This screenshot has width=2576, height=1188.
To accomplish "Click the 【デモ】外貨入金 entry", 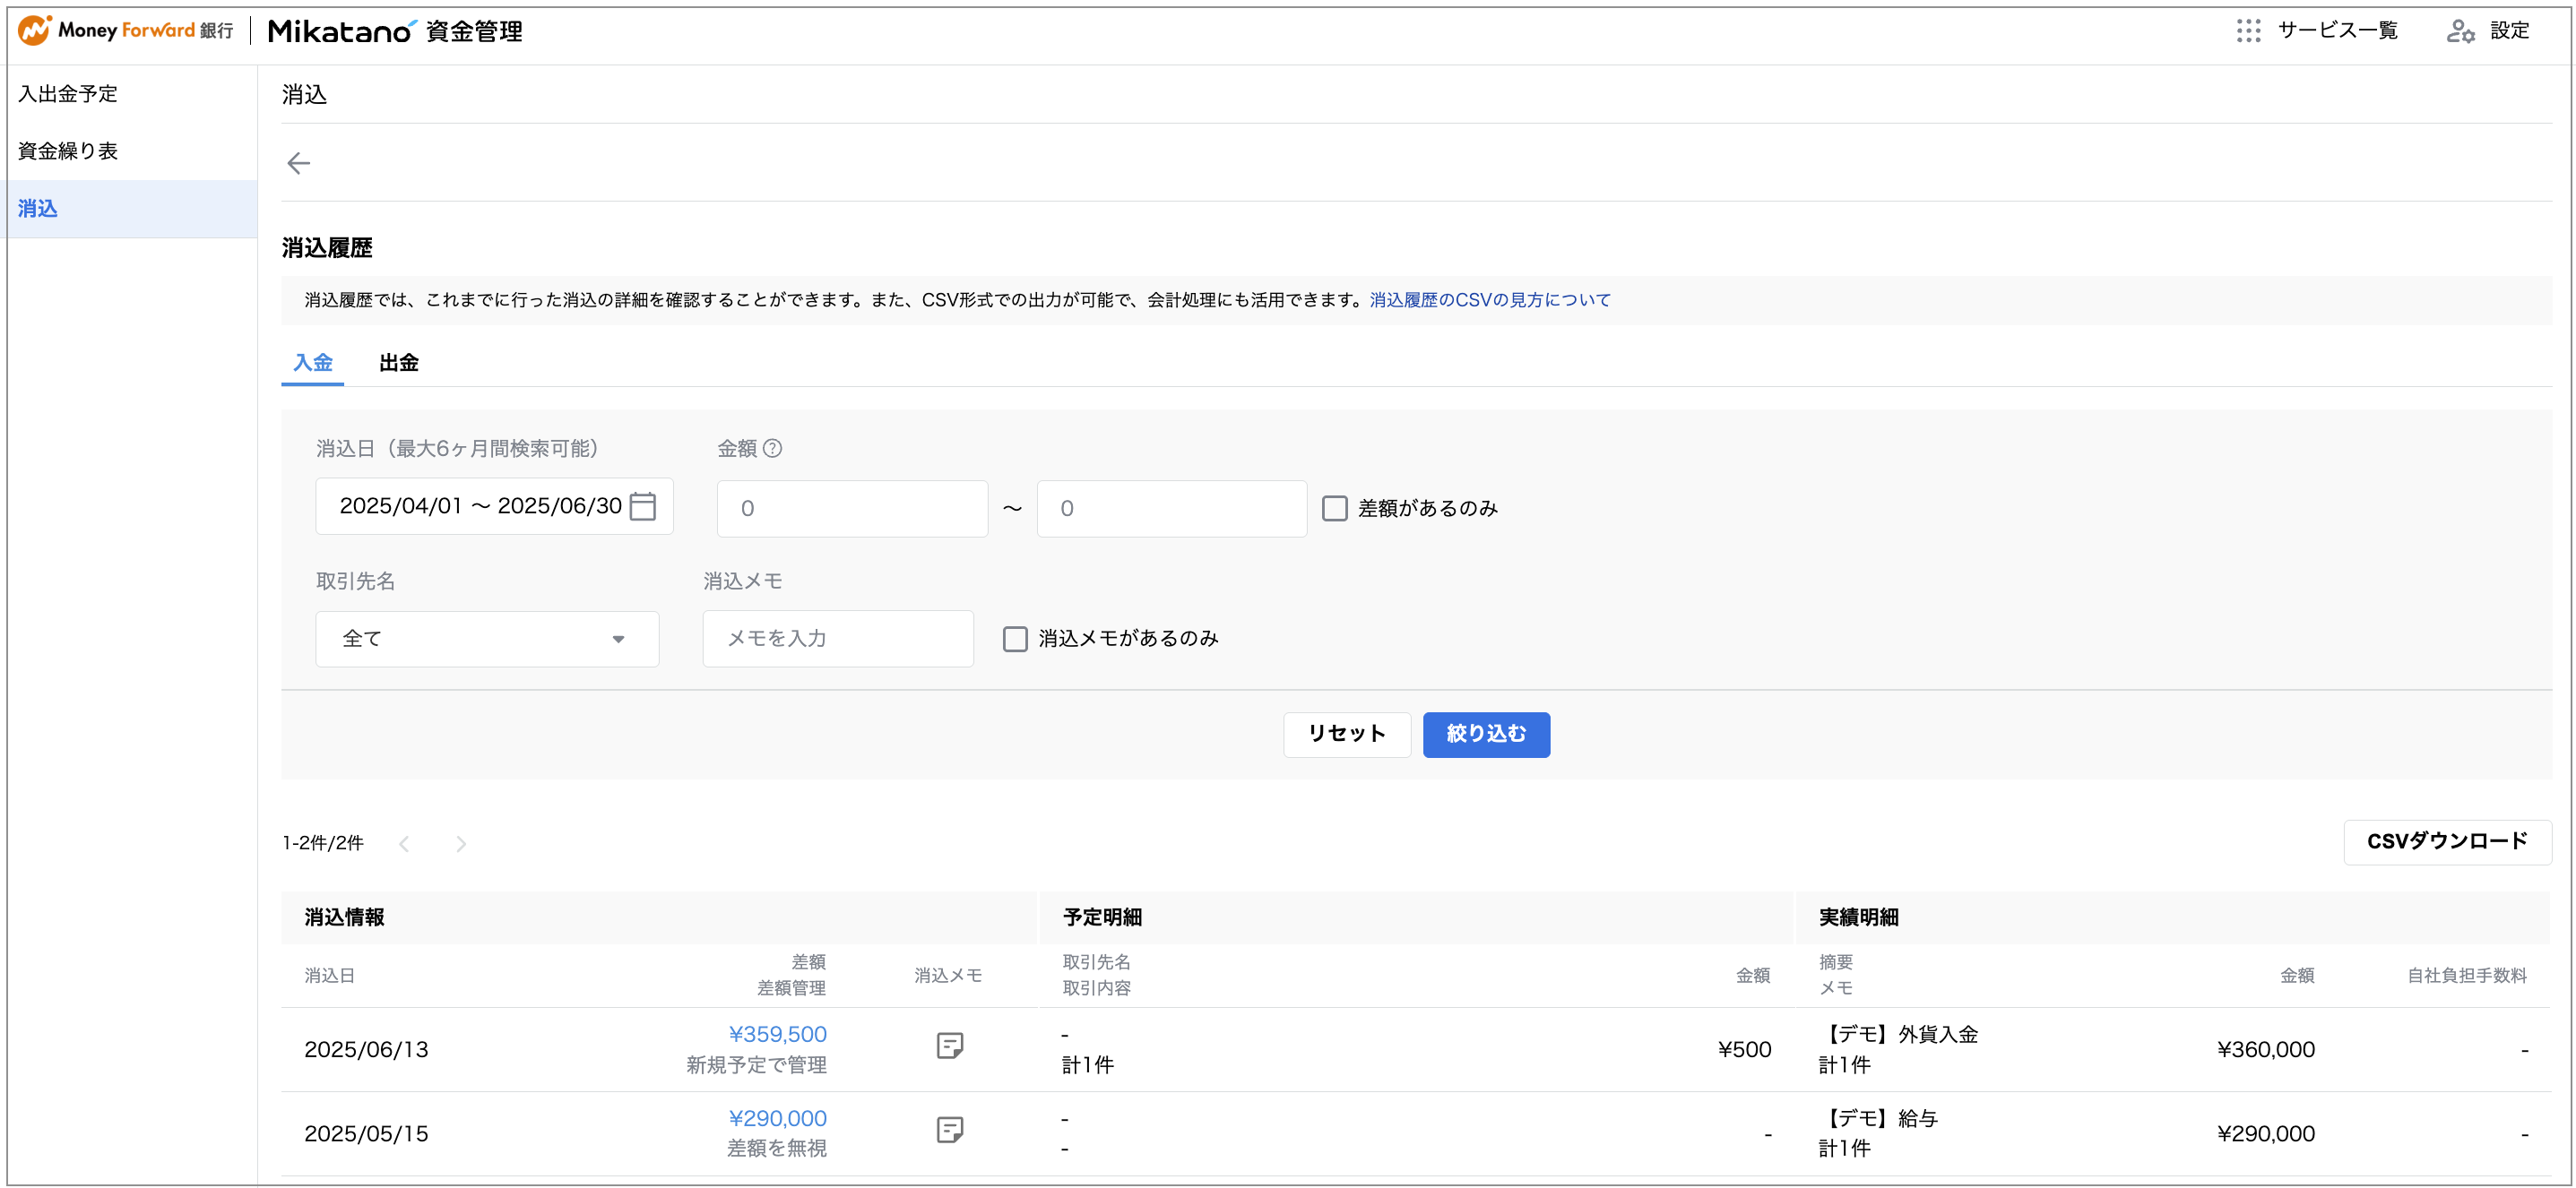I will point(1898,1034).
